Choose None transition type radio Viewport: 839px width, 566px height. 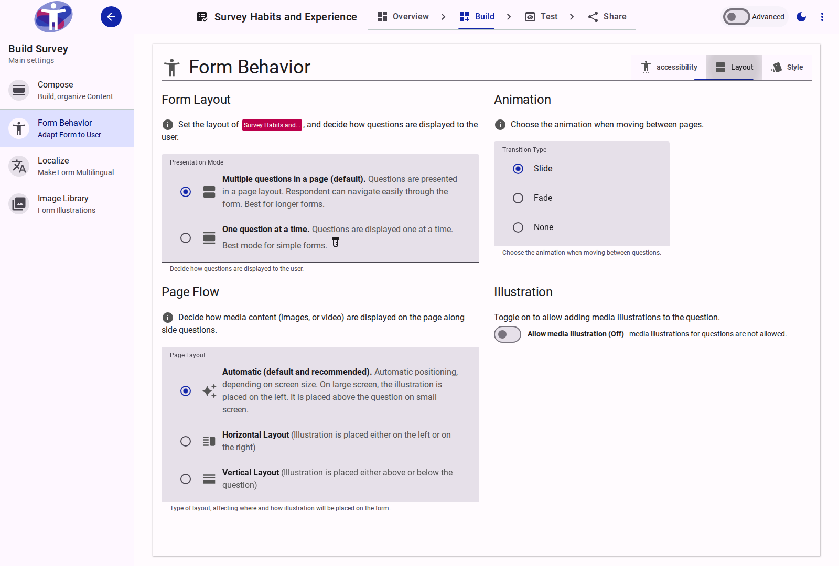(518, 227)
